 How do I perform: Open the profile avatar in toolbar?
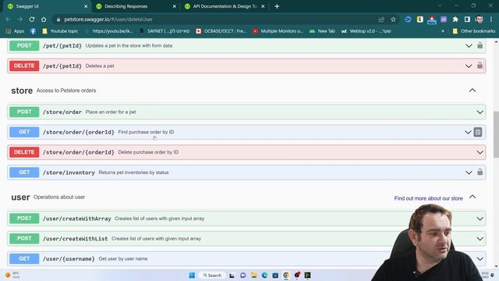(480, 20)
